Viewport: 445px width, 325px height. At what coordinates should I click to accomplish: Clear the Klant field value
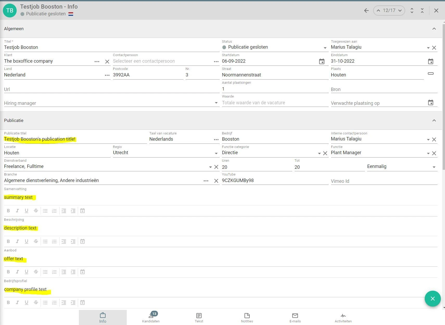pos(107,62)
